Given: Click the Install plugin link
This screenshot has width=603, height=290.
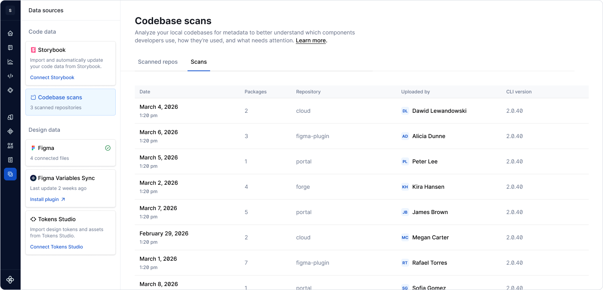Looking at the screenshot, I should (48, 199).
